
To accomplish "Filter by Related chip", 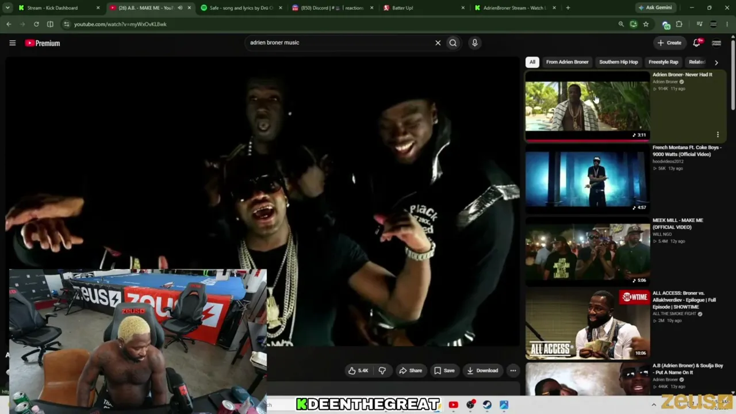I will pos(697,62).
